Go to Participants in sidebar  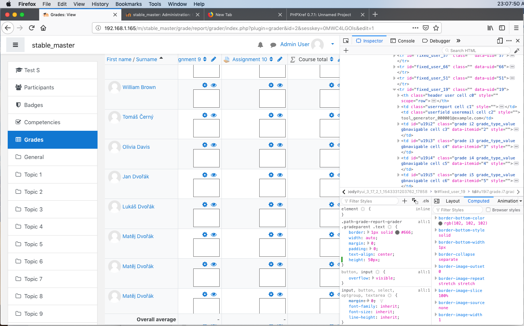coord(52,88)
